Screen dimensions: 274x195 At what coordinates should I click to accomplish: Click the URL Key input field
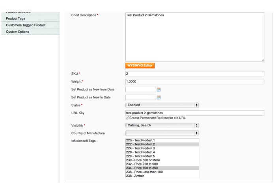pyautogui.click(x=195, y=113)
